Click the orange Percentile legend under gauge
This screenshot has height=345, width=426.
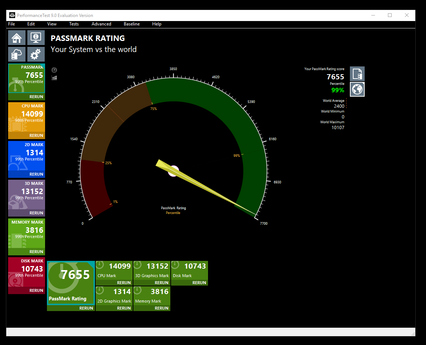[173, 213]
